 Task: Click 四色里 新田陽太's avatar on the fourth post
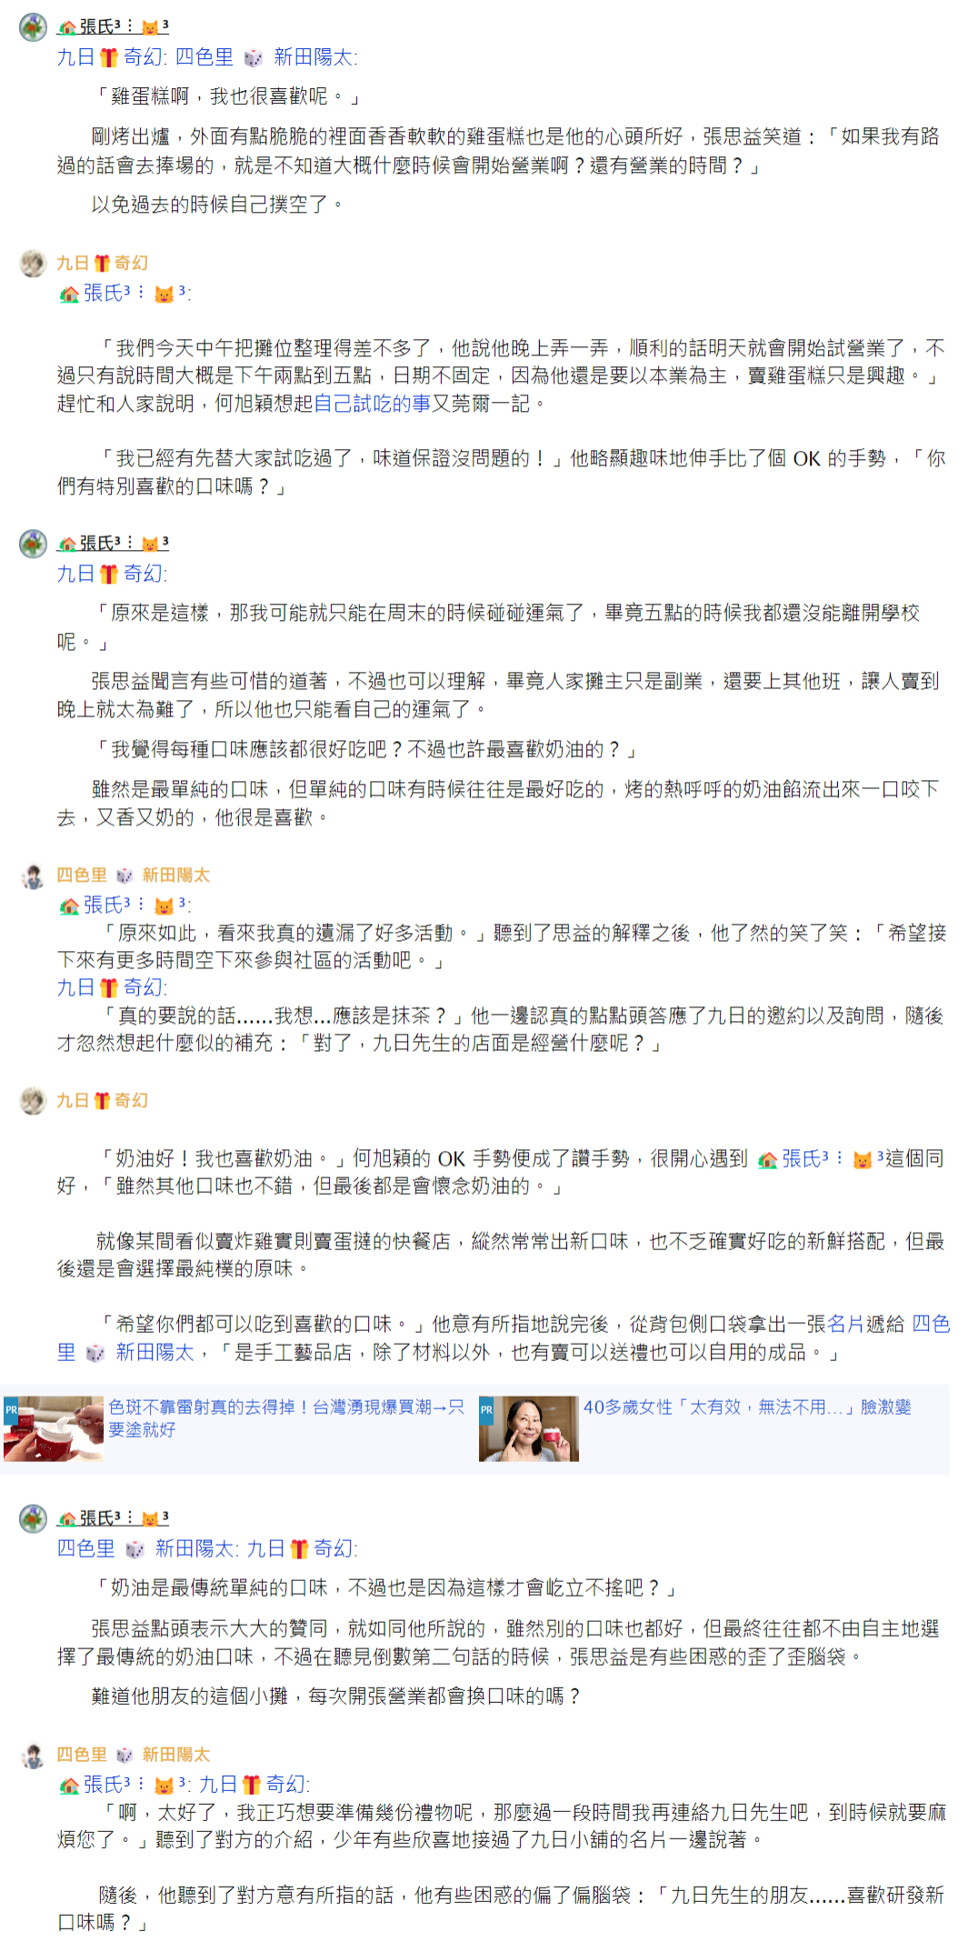(34, 876)
